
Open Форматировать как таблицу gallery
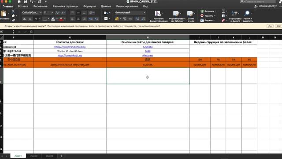(x=177, y=16)
